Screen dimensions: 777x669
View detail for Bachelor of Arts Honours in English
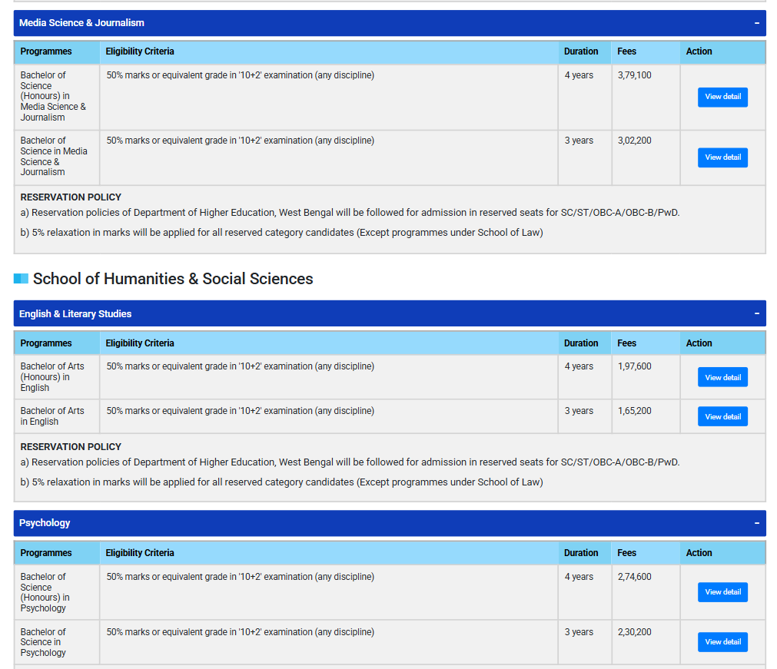pos(722,377)
